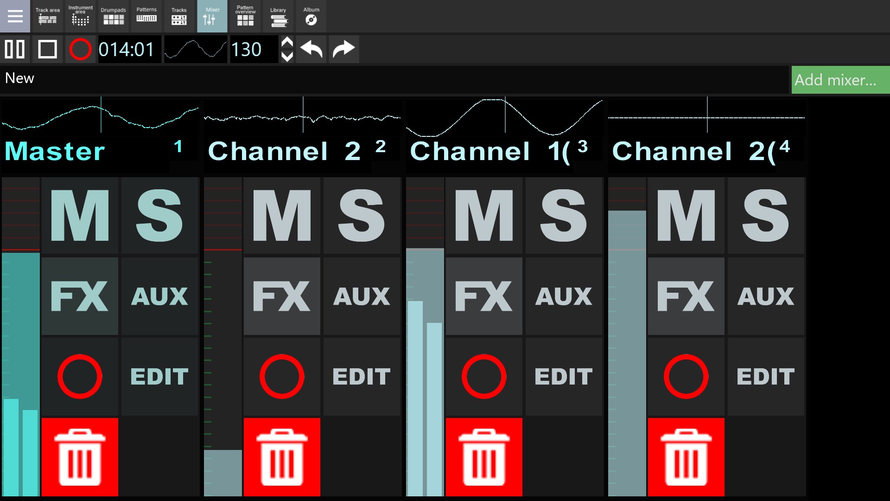Image resolution: width=890 pixels, height=501 pixels.
Task: Open the Patterns view
Action: pyautogui.click(x=146, y=16)
